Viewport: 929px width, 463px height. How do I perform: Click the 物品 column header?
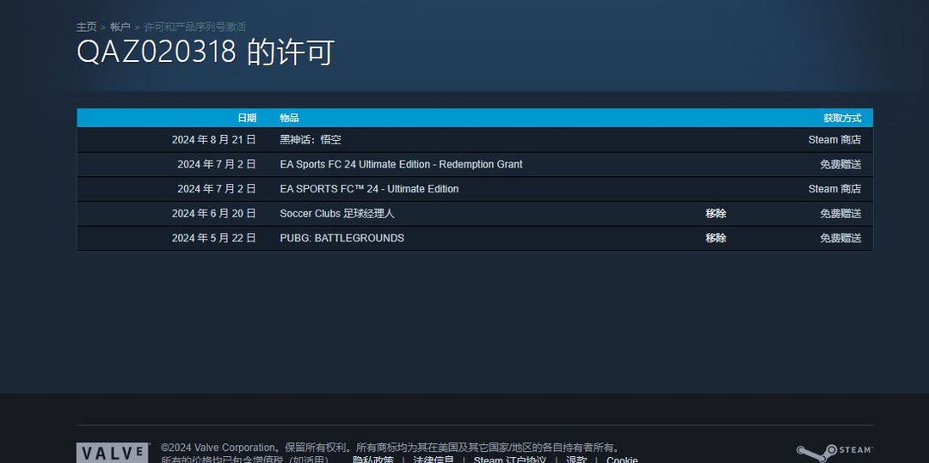click(289, 118)
